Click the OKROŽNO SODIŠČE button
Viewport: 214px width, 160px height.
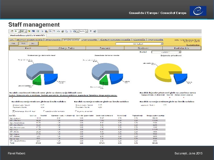click(71, 40)
